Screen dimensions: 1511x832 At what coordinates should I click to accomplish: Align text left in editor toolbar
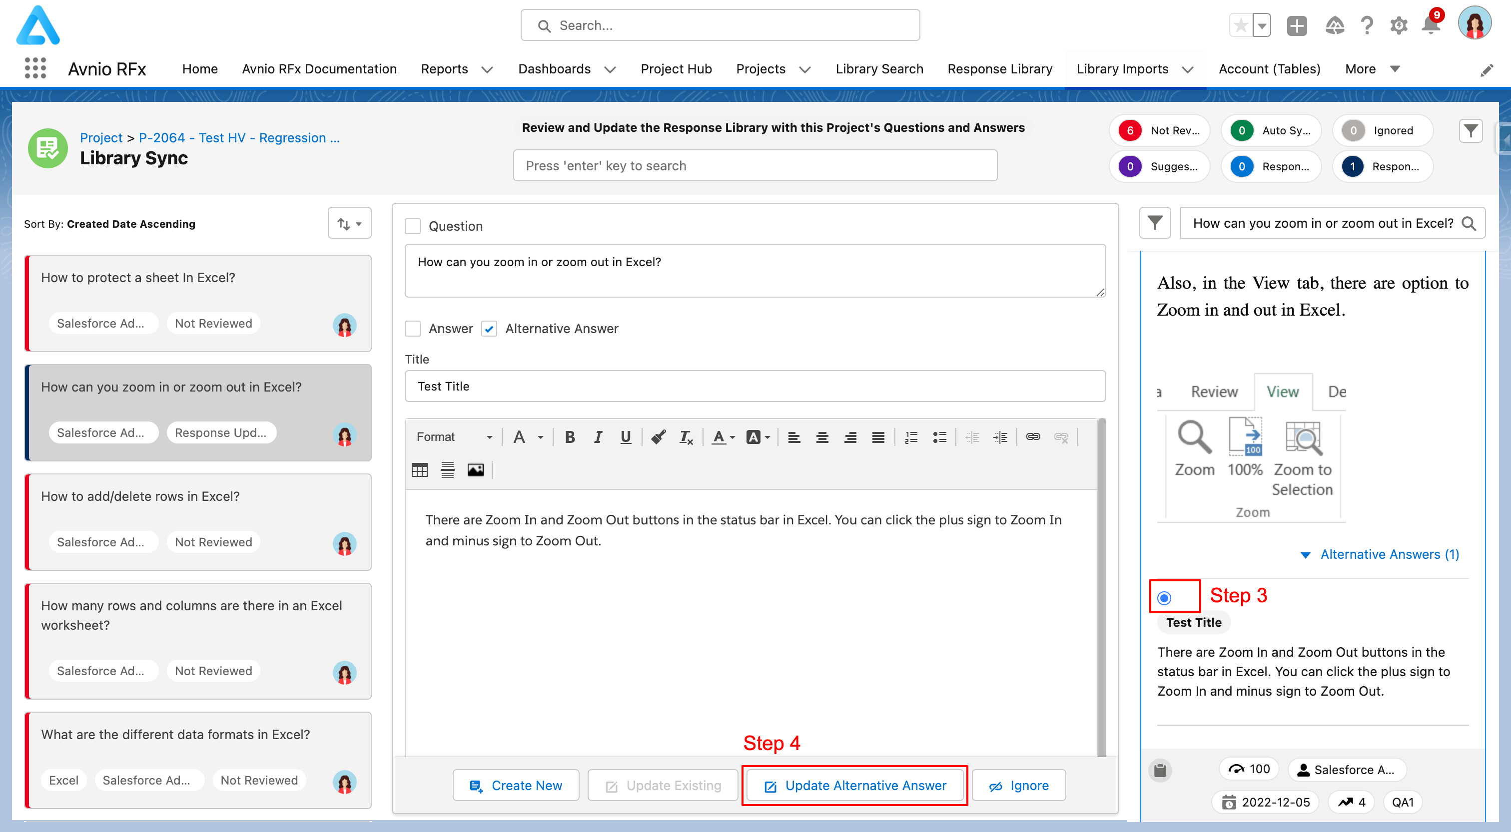point(794,437)
